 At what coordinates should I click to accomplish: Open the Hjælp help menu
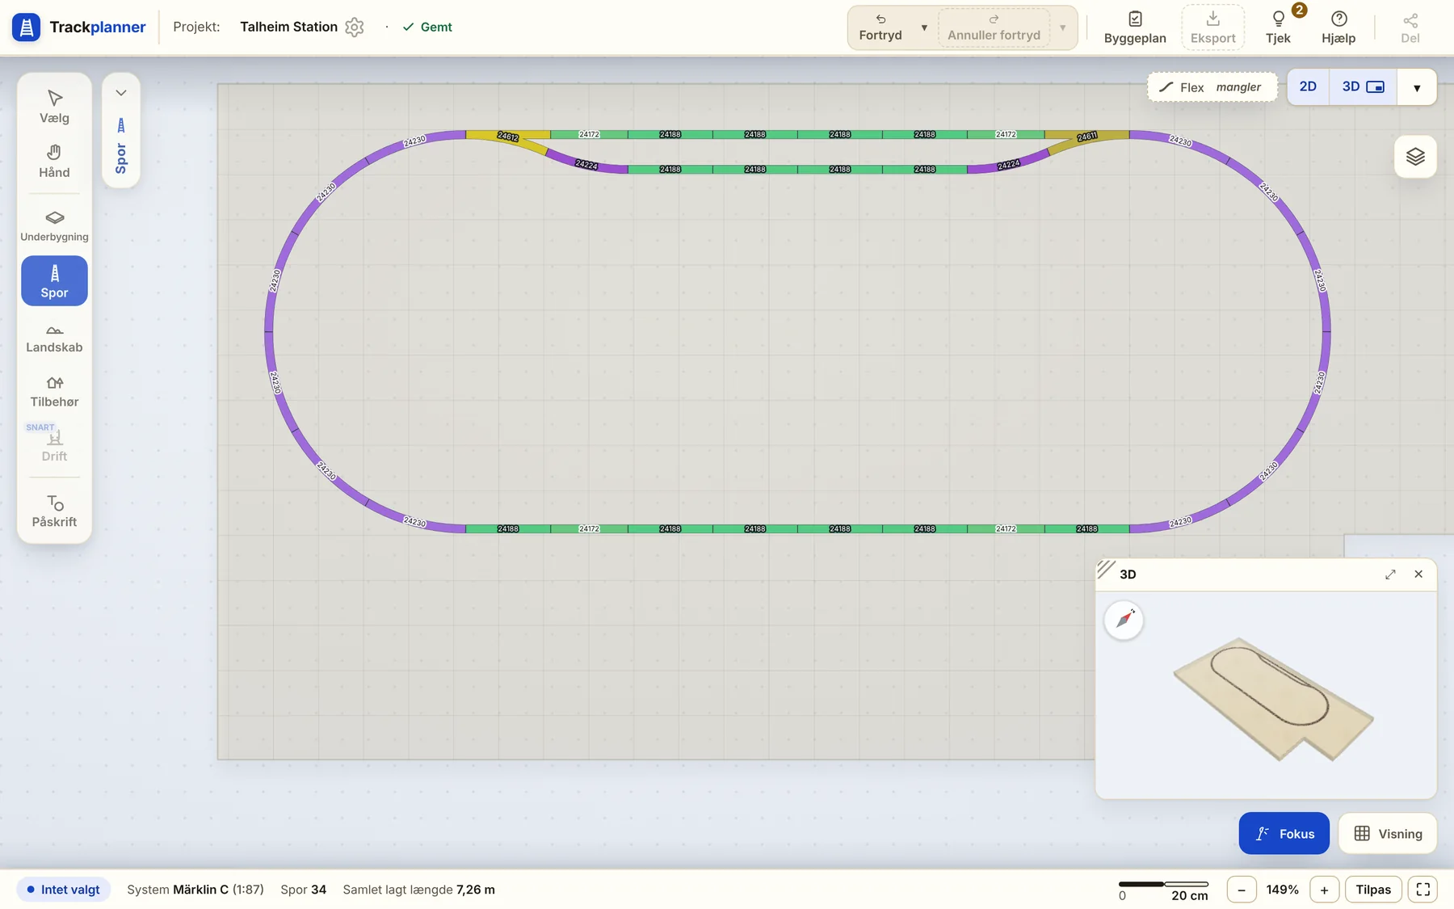(1338, 27)
